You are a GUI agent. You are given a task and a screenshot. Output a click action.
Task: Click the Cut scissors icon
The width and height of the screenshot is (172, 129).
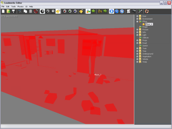click(20, 11)
